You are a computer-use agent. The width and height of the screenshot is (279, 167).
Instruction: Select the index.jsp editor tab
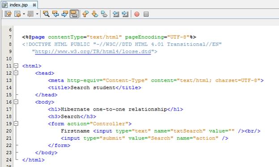pyautogui.click(x=19, y=5)
